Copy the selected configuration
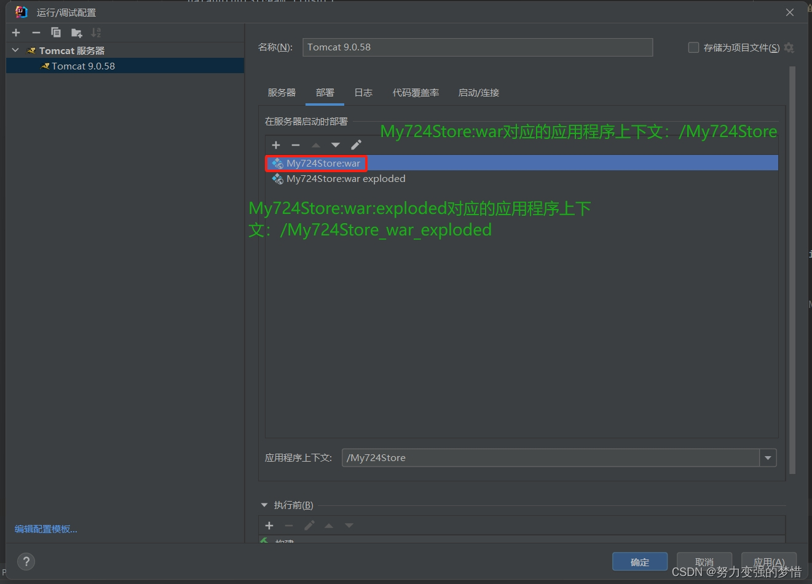This screenshot has width=812, height=584. coord(56,33)
